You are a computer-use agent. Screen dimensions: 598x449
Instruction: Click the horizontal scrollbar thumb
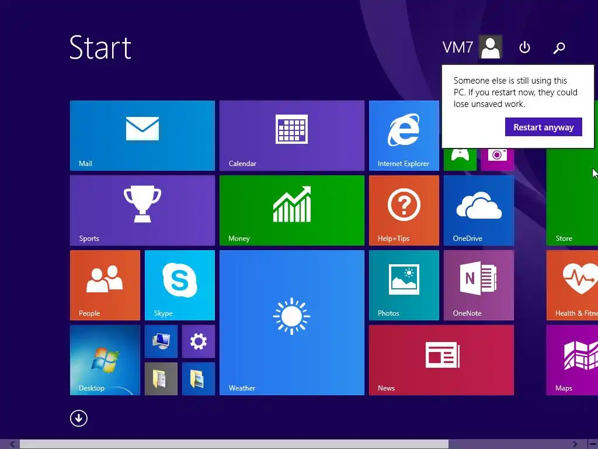point(234,444)
